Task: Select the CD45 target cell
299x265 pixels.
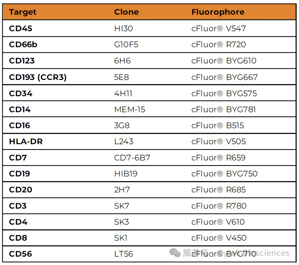Action: point(20,28)
